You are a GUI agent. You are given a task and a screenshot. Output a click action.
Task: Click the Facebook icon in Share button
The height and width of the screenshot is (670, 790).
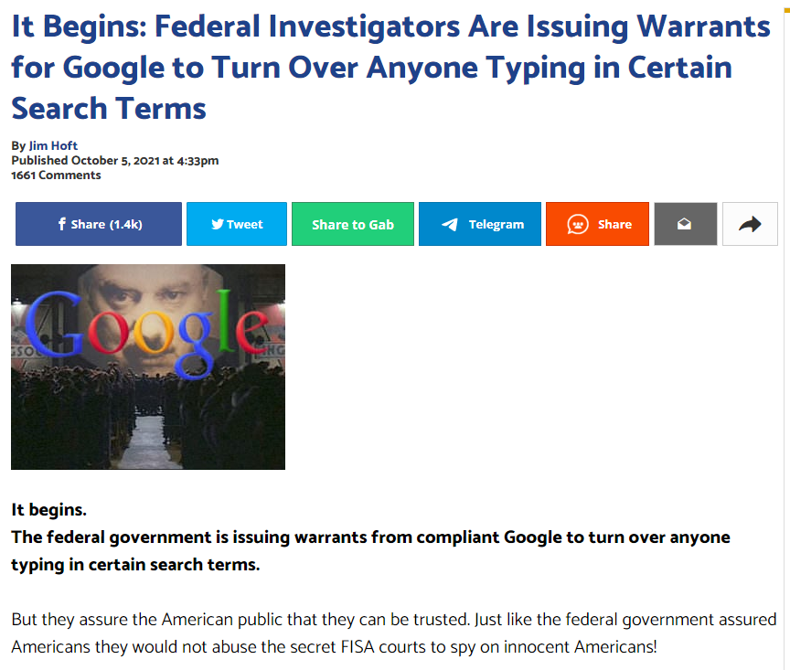pos(61,224)
